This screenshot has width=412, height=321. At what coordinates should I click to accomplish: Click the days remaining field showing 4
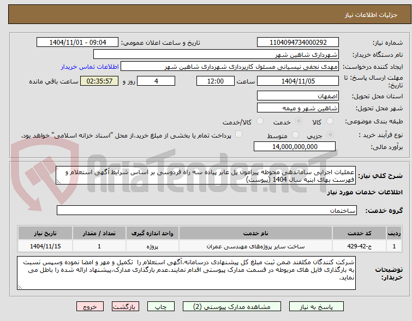tap(156, 81)
